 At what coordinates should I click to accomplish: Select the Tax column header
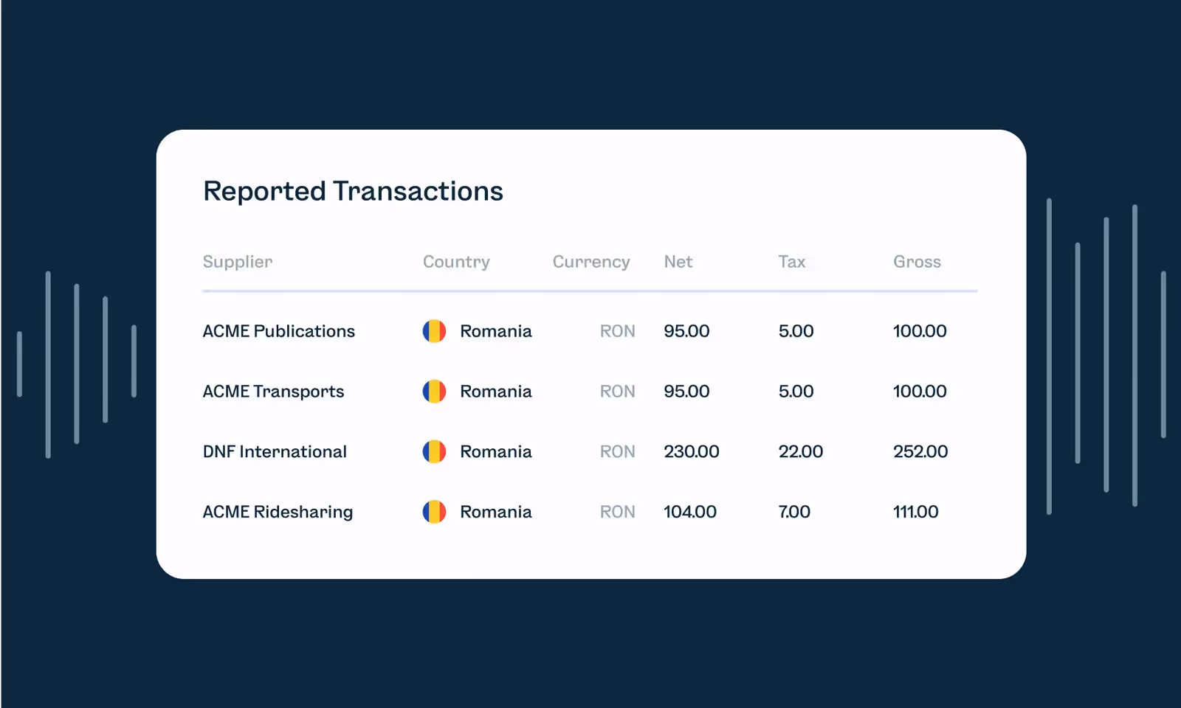pos(792,262)
